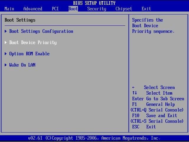Click the white triangle before Boot Device Priority

coord(6,43)
